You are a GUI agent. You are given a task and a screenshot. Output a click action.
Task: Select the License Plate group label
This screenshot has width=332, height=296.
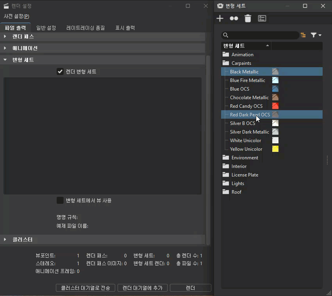245,175
